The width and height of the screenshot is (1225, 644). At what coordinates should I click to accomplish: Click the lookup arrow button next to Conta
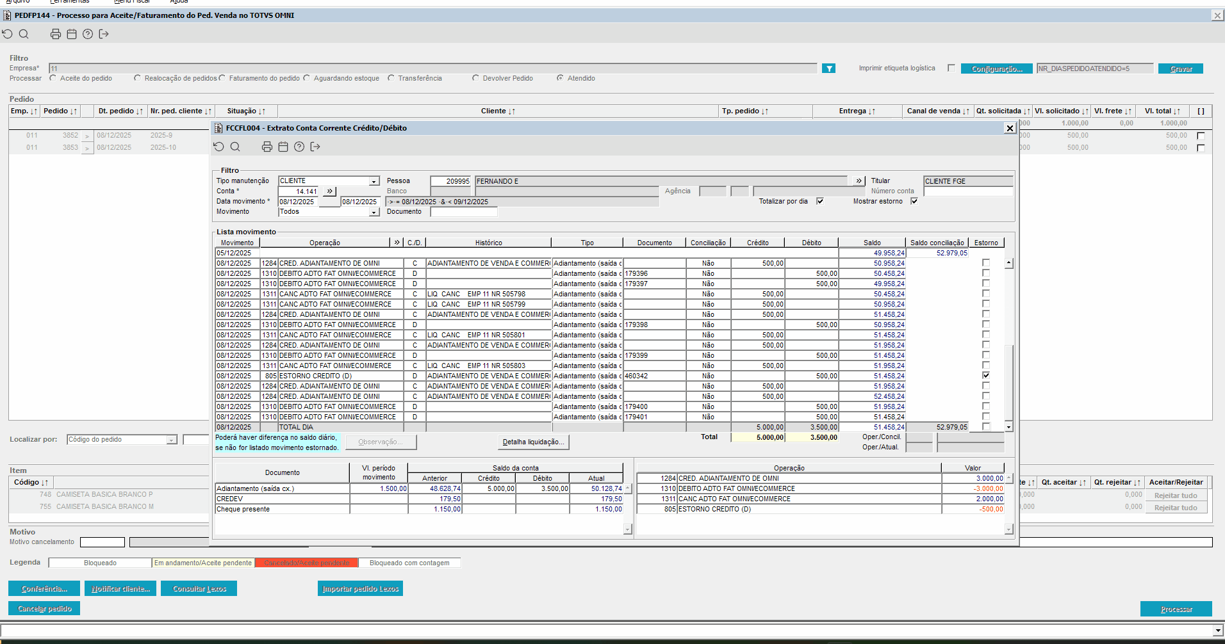point(329,191)
